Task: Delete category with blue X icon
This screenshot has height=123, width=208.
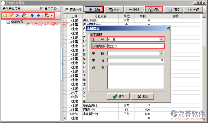Action: (x=18, y=16)
